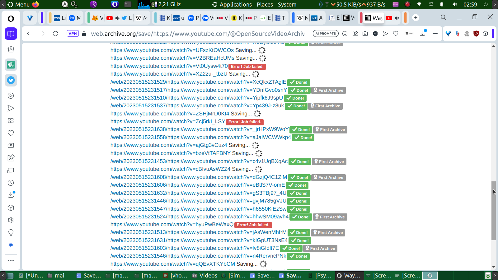498x280 pixels.
Task: Launch the terminal from the top panel
Action: [x=128, y=4]
